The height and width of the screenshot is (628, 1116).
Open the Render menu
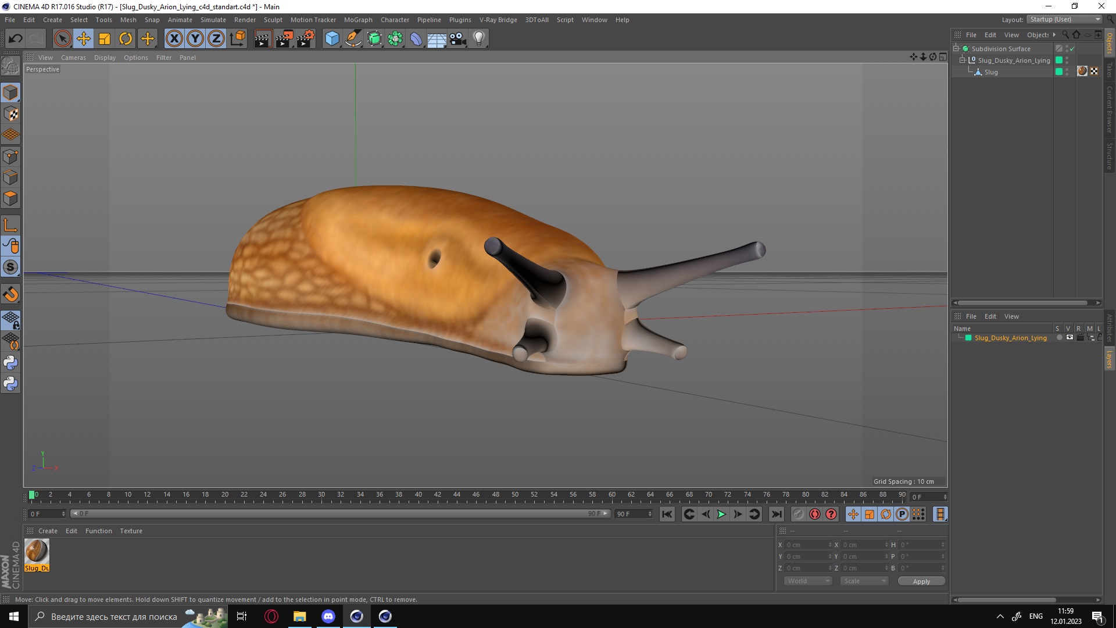[x=245, y=20]
